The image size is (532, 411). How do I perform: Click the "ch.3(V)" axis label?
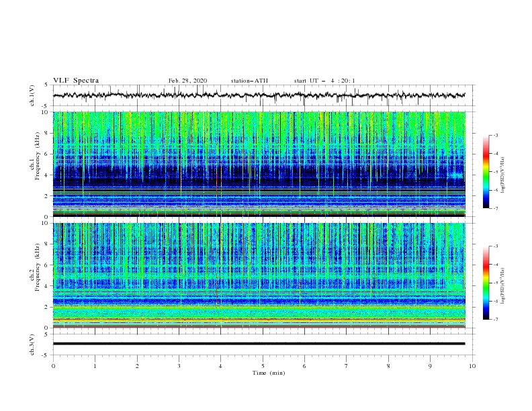pos(32,345)
